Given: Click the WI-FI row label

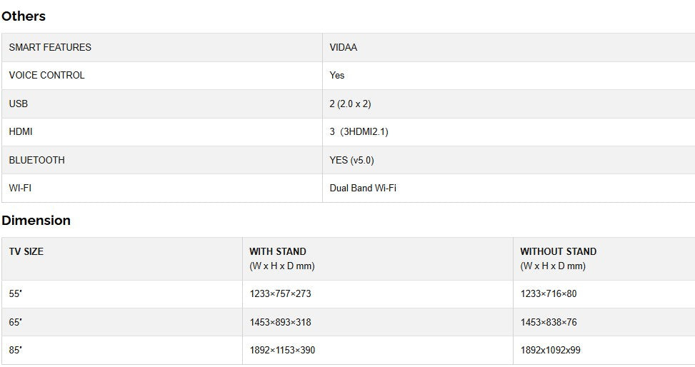Looking at the screenshot, I should [x=20, y=188].
